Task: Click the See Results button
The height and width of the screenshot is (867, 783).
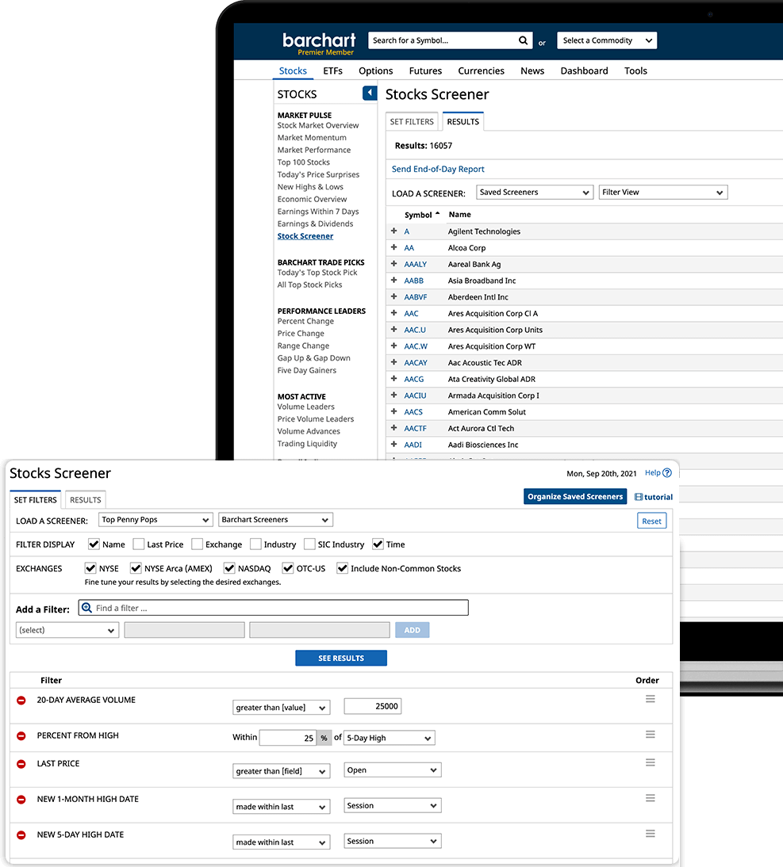Action: coord(341,658)
